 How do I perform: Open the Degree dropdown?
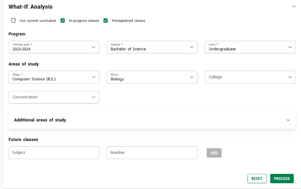point(152,47)
